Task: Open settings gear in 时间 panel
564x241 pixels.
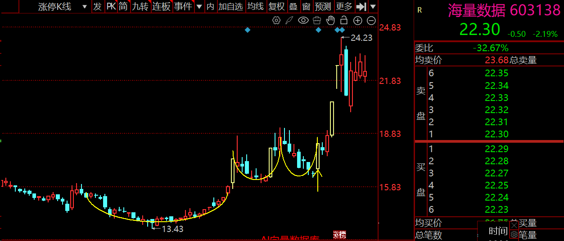Action: 514,235
